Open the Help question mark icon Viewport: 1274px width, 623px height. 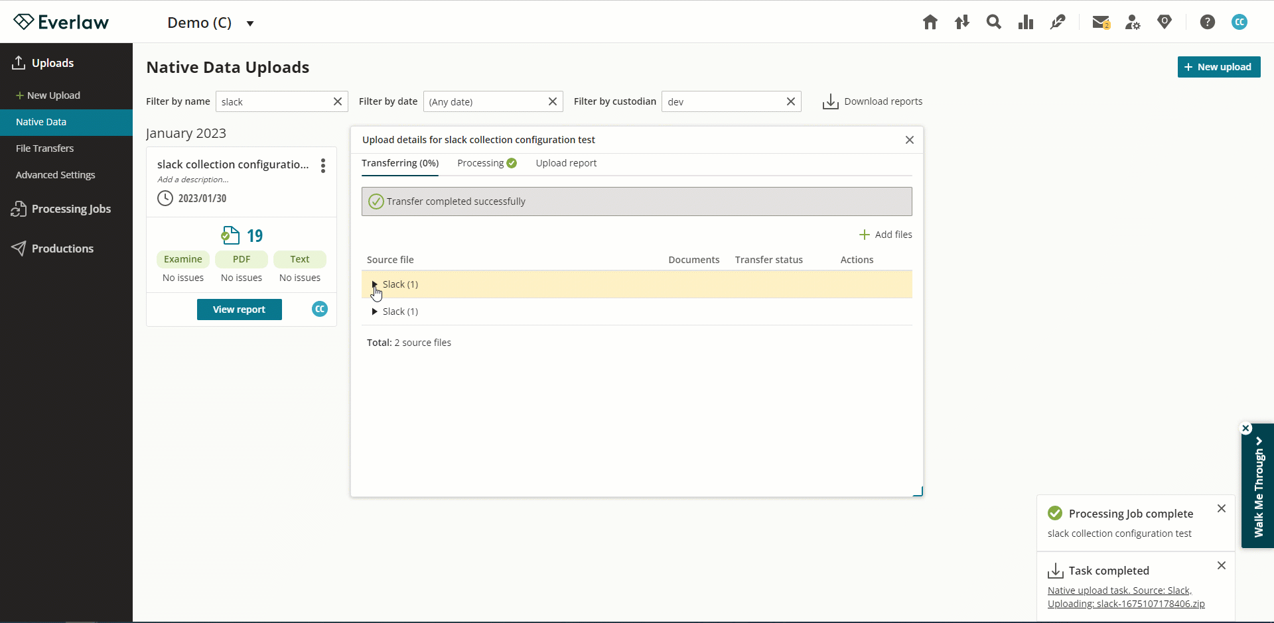pos(1207,22)
